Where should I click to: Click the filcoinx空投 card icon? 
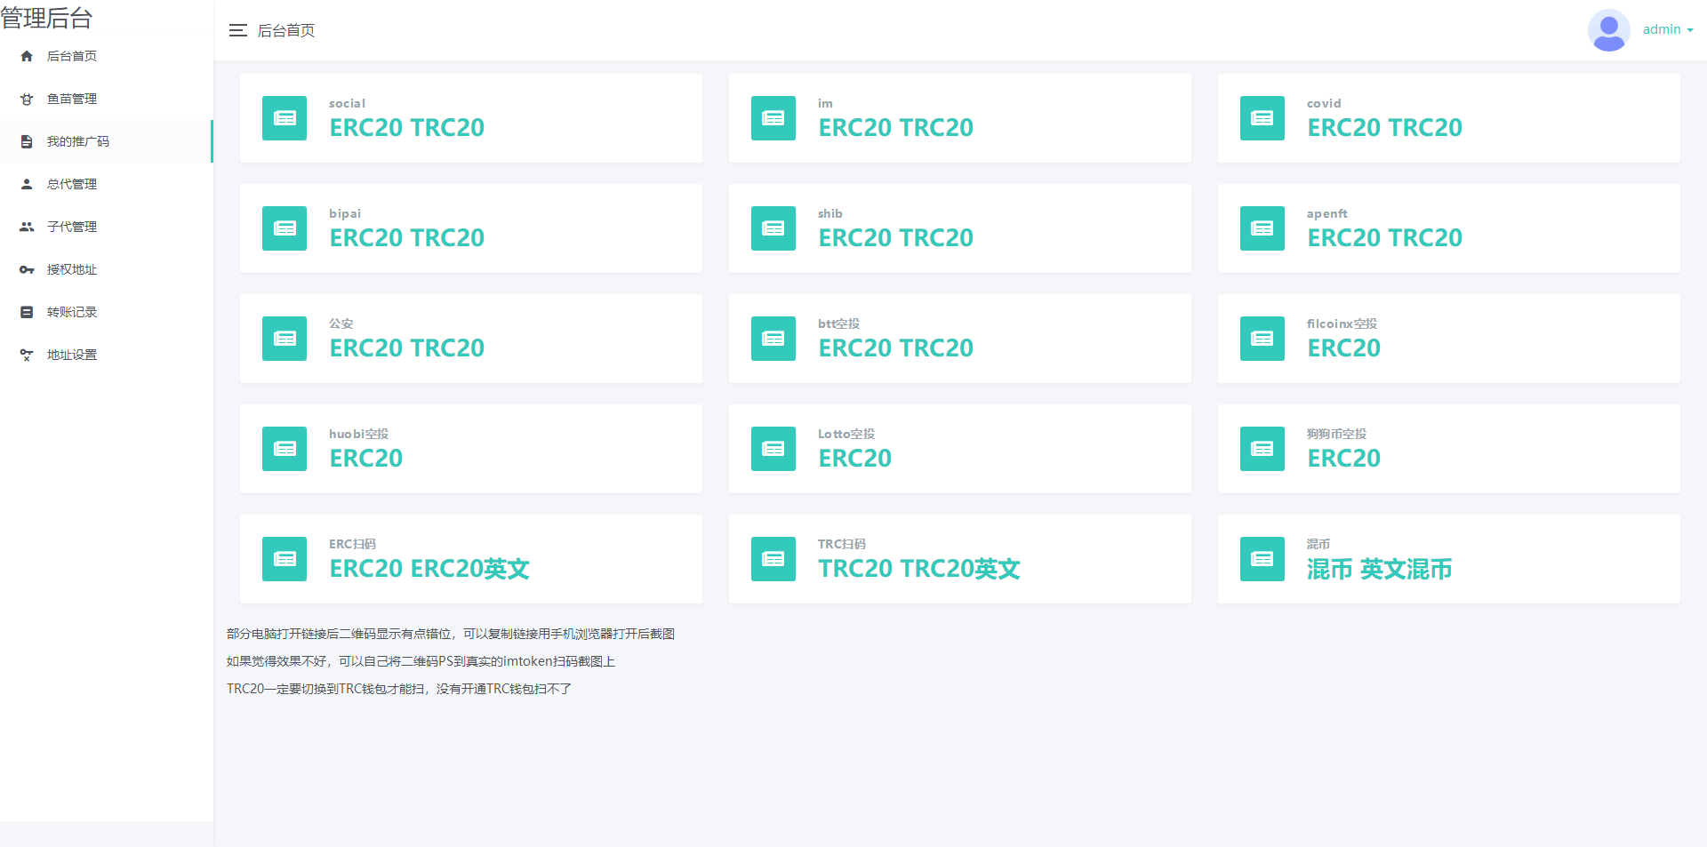(1262, 339)
